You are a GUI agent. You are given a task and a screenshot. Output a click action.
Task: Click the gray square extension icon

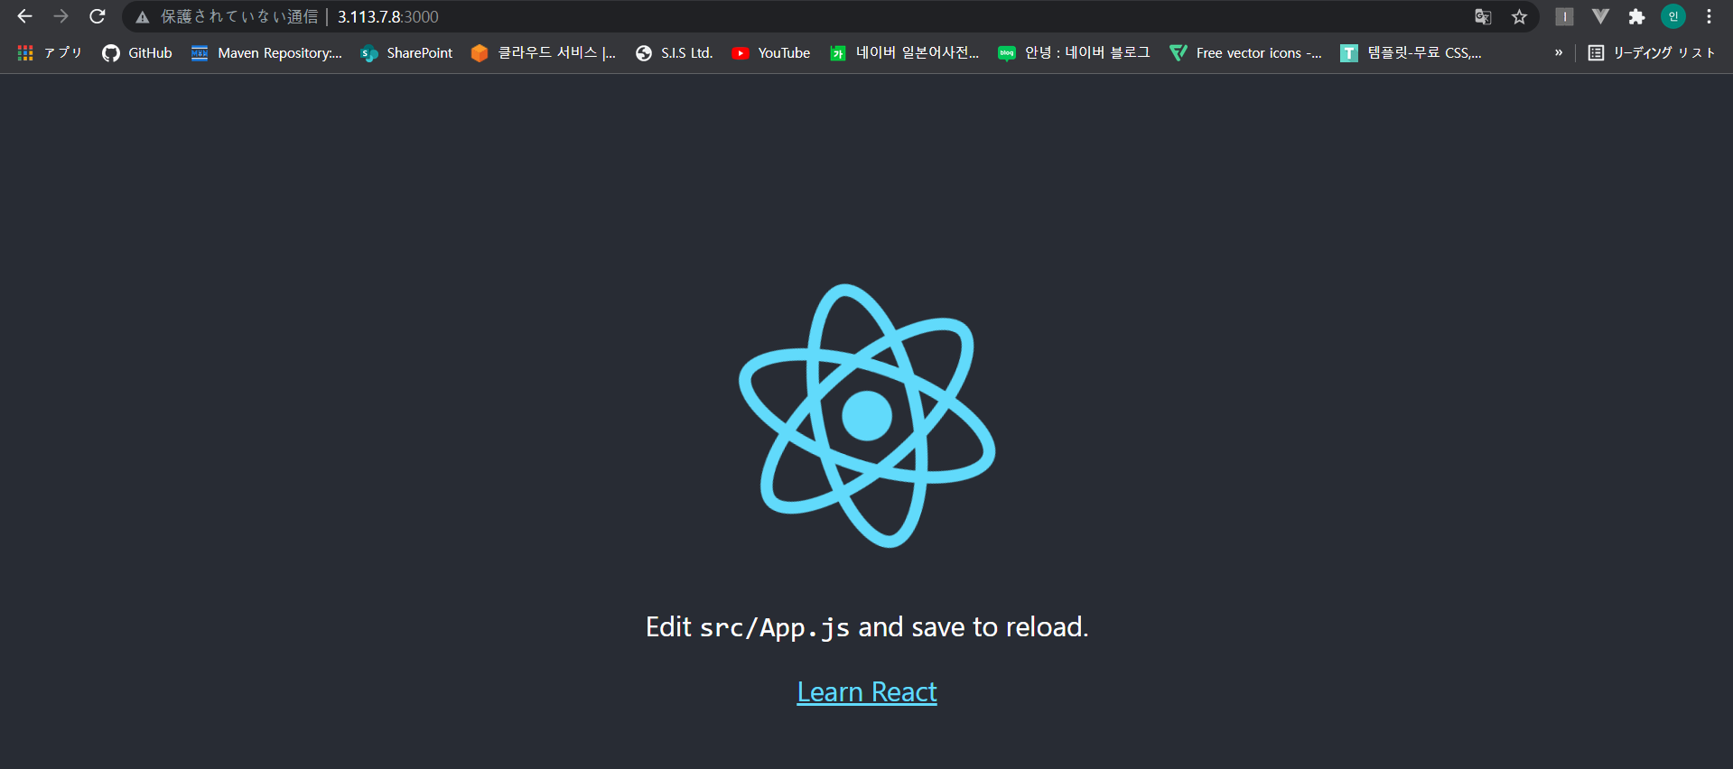point(1564,17)
